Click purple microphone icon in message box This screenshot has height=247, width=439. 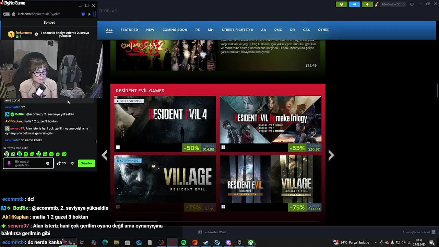(9, 163)
